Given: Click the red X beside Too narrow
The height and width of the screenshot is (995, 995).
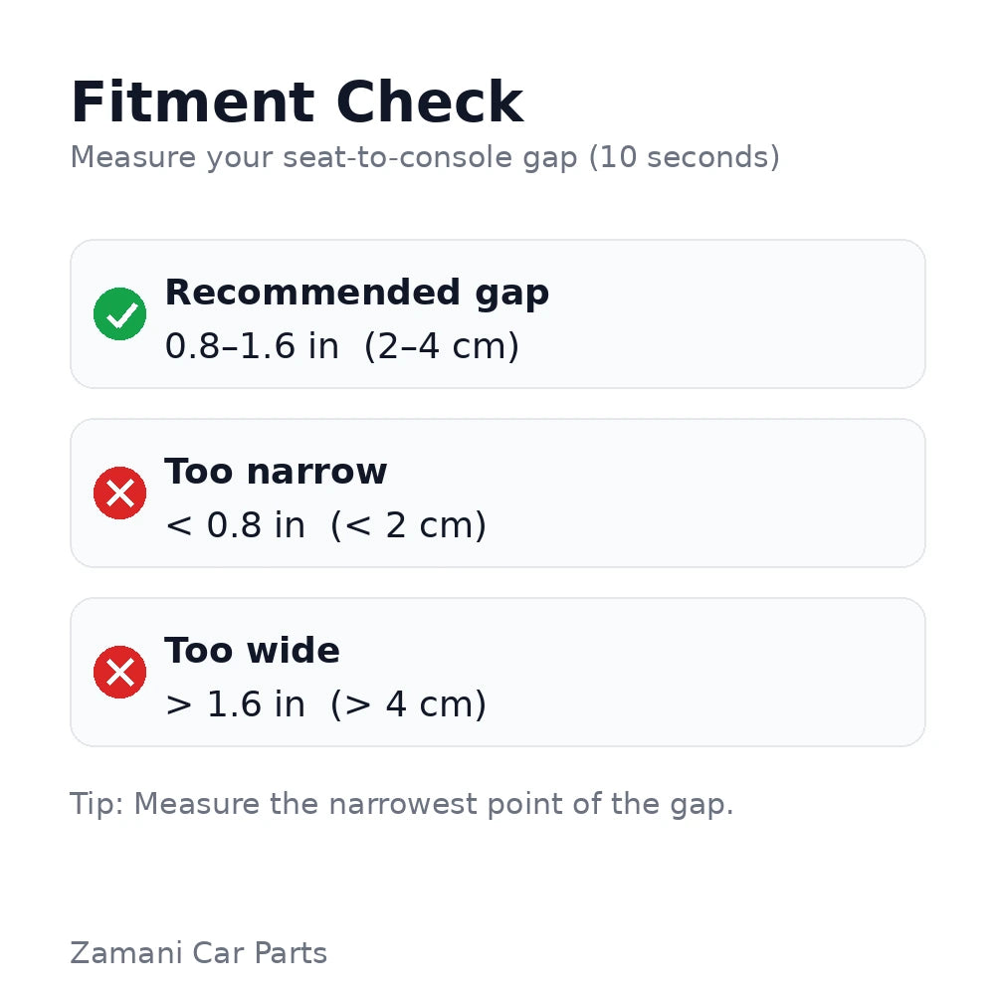Looking at the screenshot, I should click(x=120, y=493).
